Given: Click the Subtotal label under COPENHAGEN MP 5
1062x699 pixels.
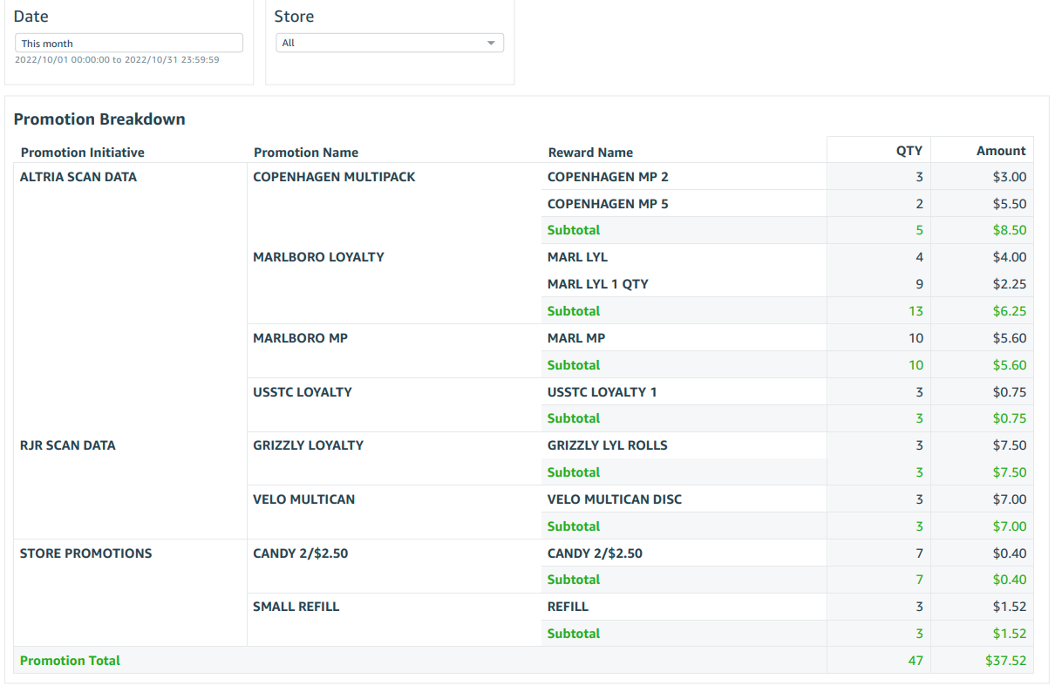Looking at the screenshot, I should (x=574, y=231).
